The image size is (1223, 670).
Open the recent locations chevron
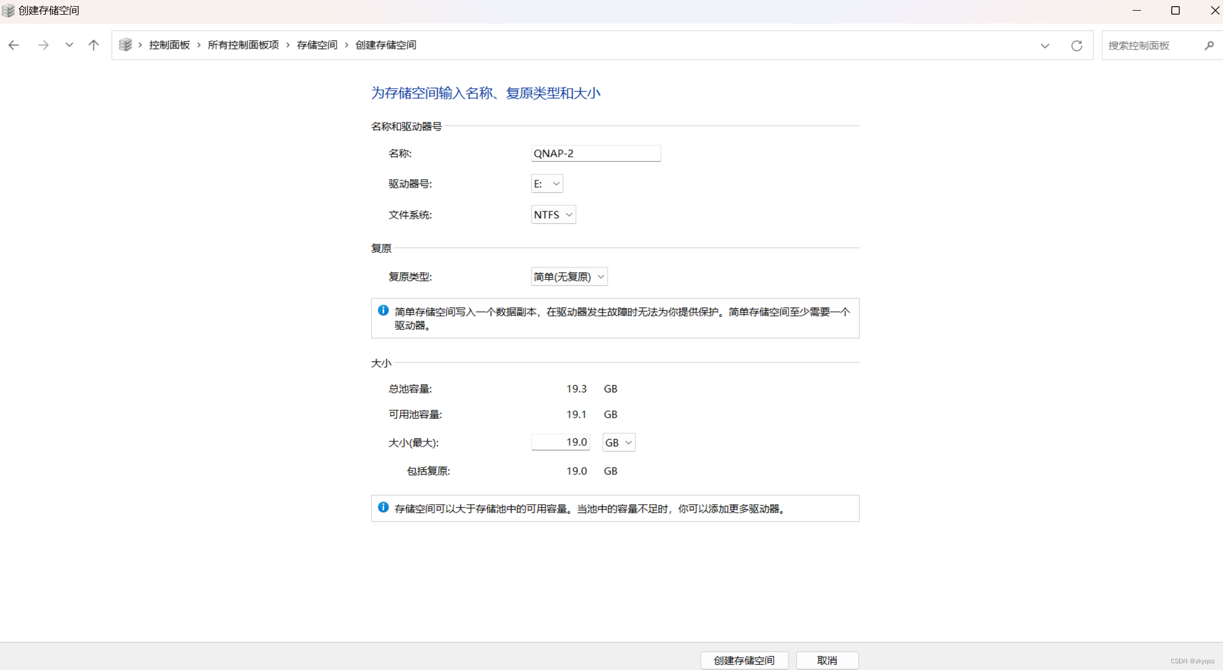(69, 45)
